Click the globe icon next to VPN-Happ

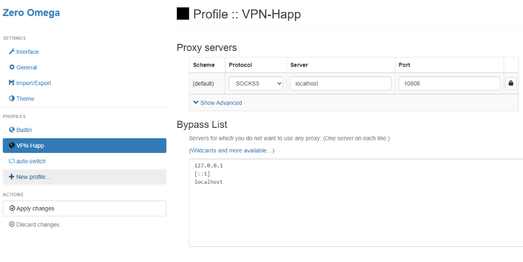(12, 146)
